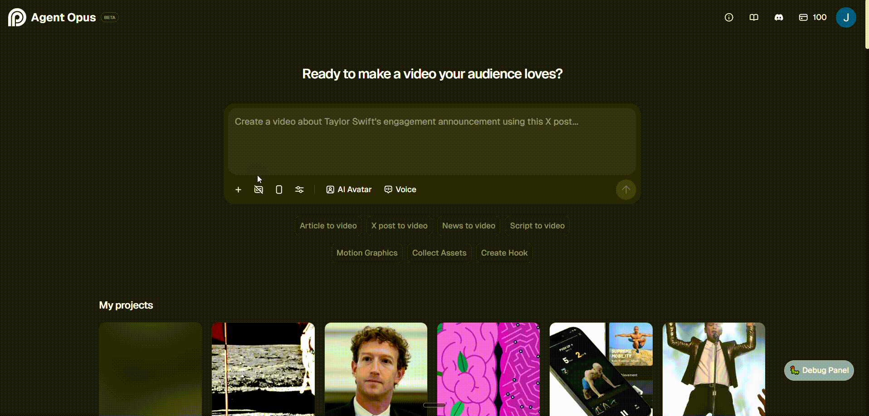Open the Debug Panel button
The height and width of the screenshot is (416, 869).
tap(819, 370)
